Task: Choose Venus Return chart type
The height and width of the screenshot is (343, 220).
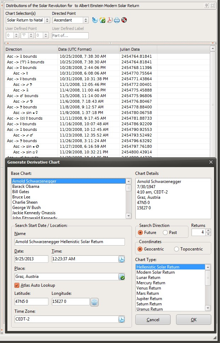Action: point(170,288)
